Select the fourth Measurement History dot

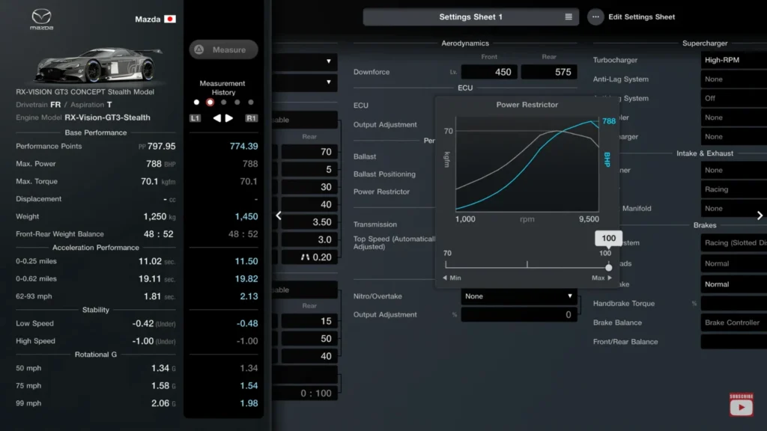(237, 103)
